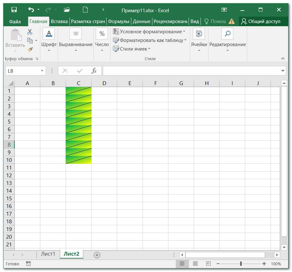Click the Open folder icon
The height and width of the screenshot is (272, 292).
pos(67,10)
